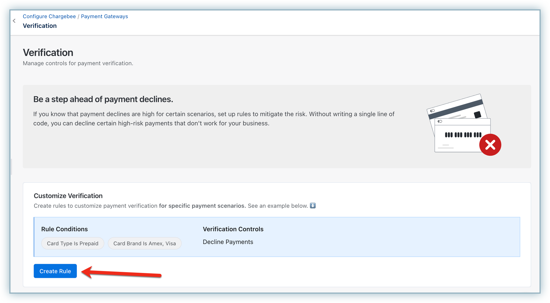The image size is (550, 303).
Task: Click the Decline Payments control text
Action: pos(228,242)
